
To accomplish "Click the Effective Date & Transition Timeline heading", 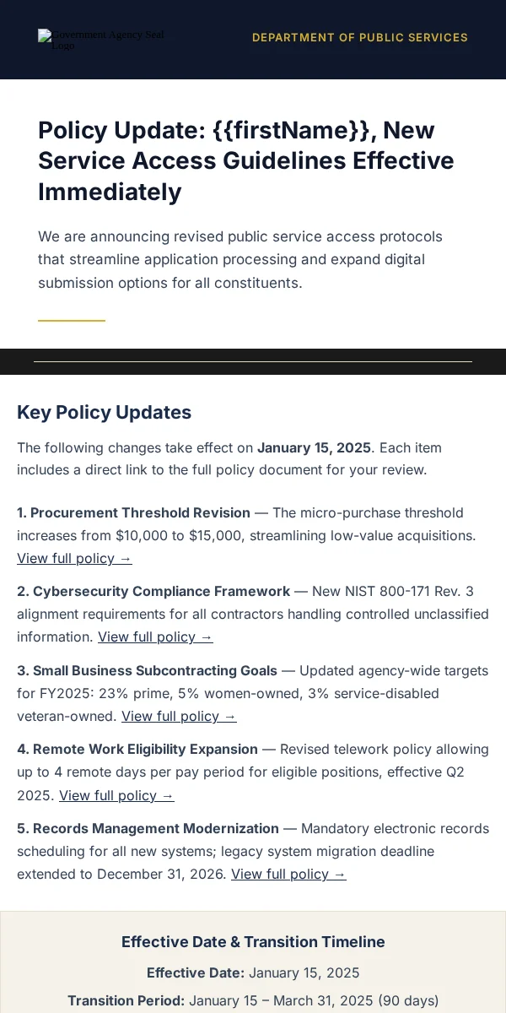I will click(253, 942).
